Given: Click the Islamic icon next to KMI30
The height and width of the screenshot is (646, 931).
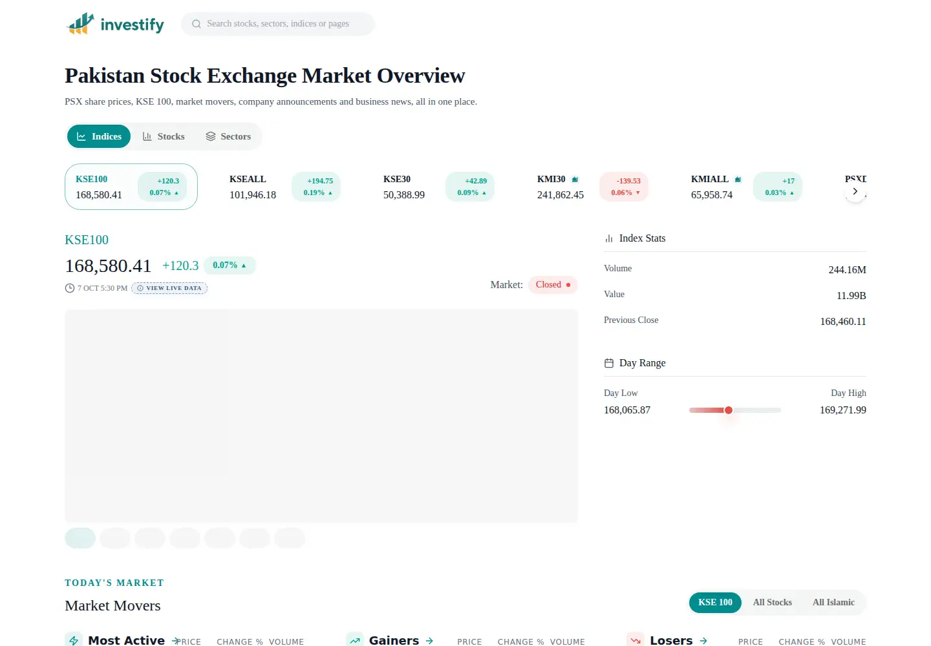Looking at the screenshot, I should coord(575,180).
